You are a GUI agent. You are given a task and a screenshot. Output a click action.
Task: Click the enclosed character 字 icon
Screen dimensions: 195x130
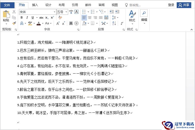[x=76, y=23]
